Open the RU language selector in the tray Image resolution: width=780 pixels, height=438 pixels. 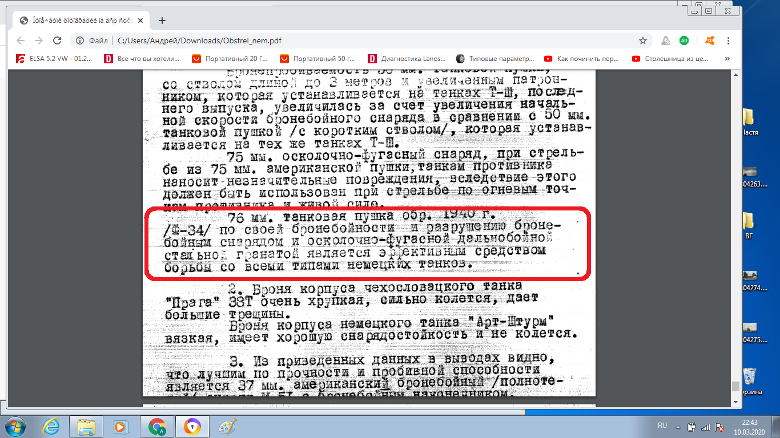[662, 425]
